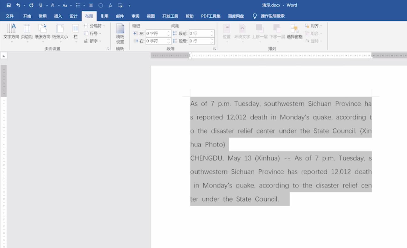407x248 pixels.
Task: Click the 下移一层 send backward button
Action: coord(277,33)
